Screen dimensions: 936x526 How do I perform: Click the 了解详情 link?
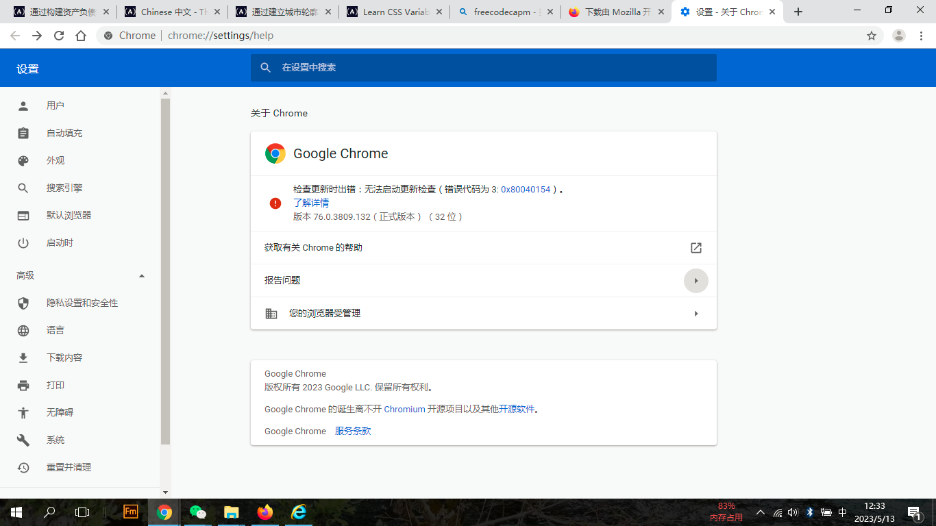pyautogui.click(x=312, y=203)
